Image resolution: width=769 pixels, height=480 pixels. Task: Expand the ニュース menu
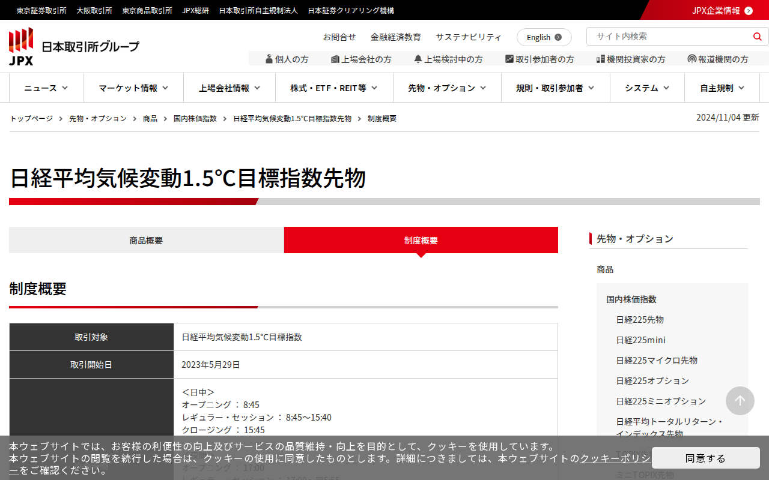point(46,88)
